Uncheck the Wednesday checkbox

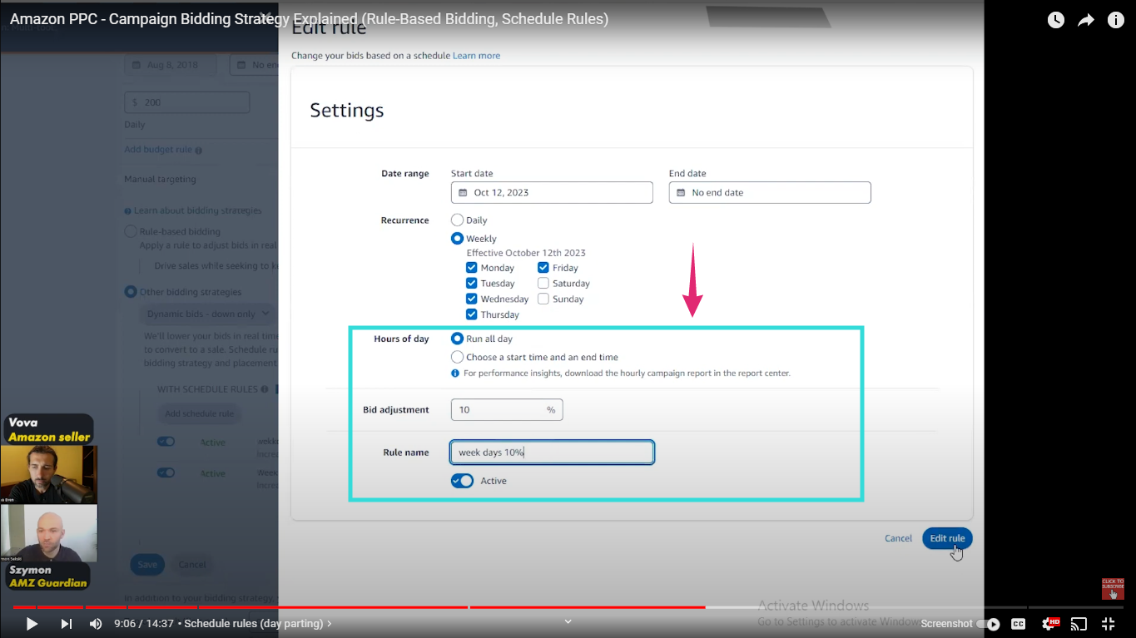472,299
